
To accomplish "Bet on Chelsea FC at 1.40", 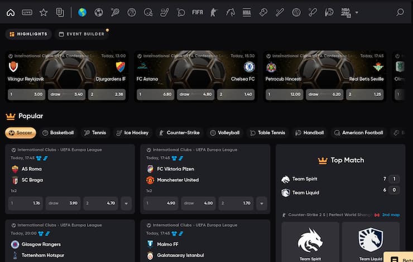I will (236, 94).
